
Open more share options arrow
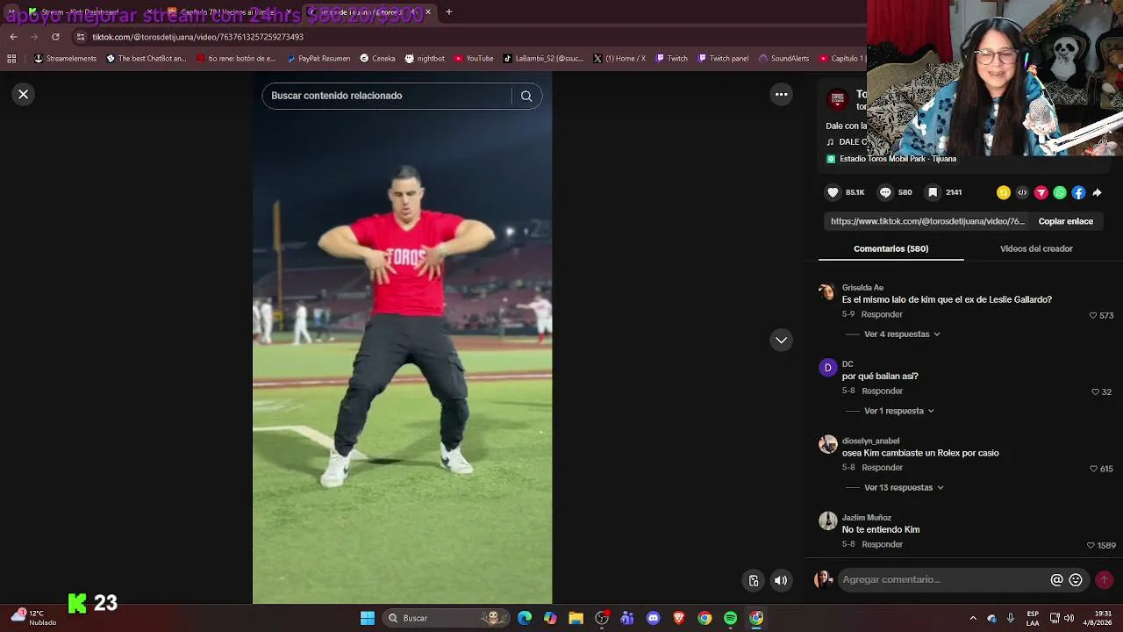[x=1097, y=192]
